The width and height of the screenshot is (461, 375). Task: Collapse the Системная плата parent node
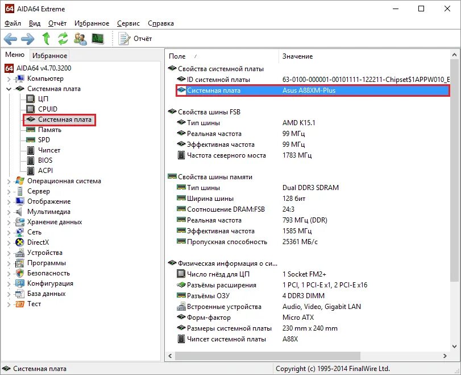pos(9,89)
